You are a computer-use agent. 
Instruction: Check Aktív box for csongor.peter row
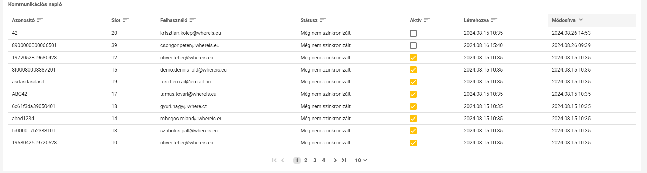(413, 45)
